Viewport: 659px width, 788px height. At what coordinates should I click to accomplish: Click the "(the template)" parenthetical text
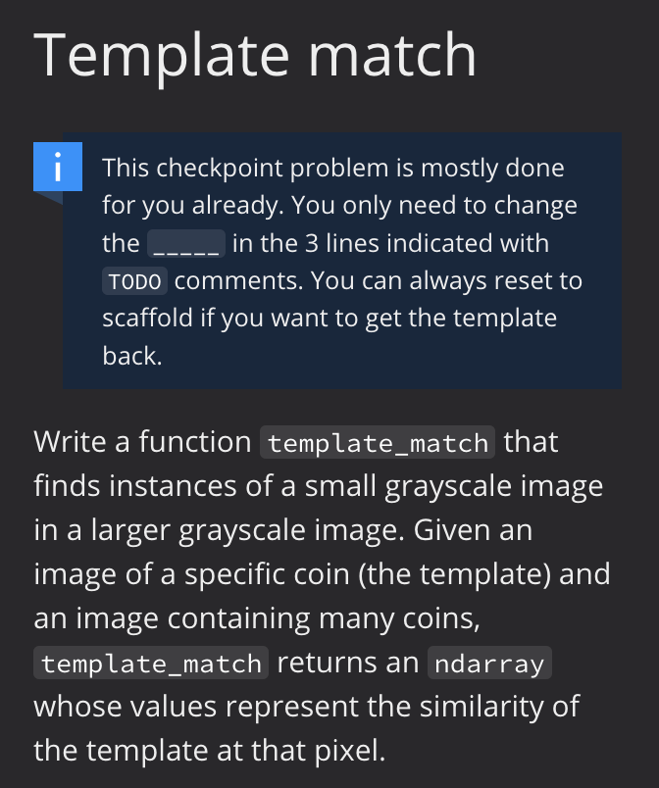click(x=454, y=574)
